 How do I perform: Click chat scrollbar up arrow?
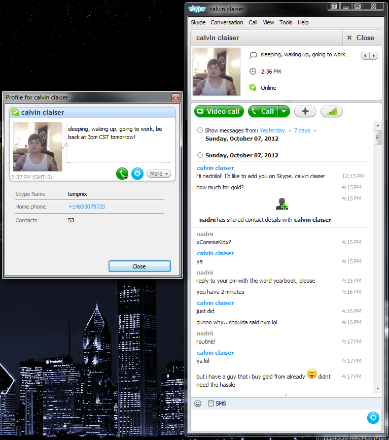pyautogui.click(x=378, y=125)
